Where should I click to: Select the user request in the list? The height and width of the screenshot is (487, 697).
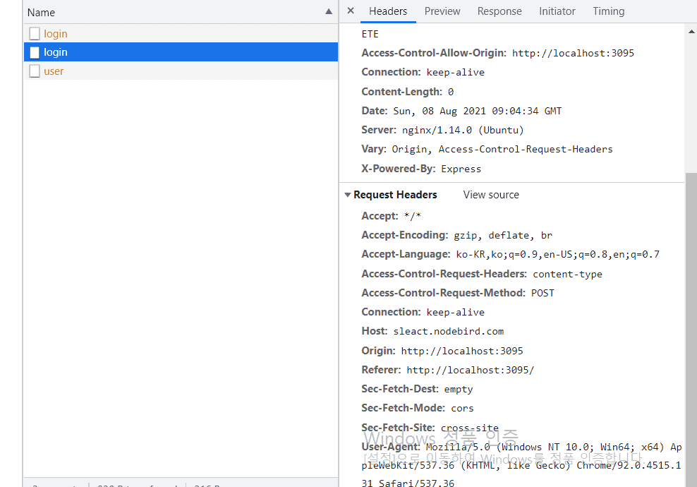54,71
